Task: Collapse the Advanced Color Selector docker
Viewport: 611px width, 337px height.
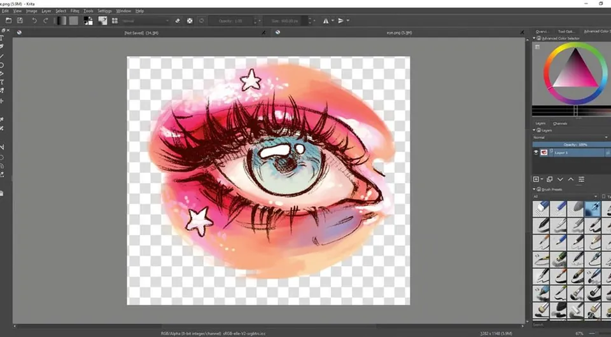Action: [x=534, y=38]
